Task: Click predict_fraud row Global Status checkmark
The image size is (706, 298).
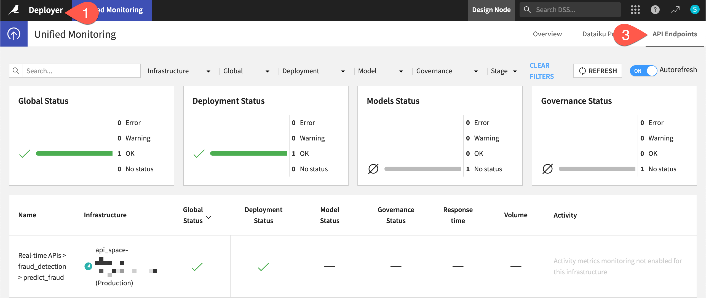Action: (197, 267)
